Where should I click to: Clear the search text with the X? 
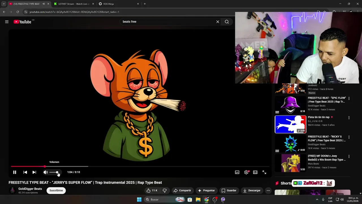218,22
